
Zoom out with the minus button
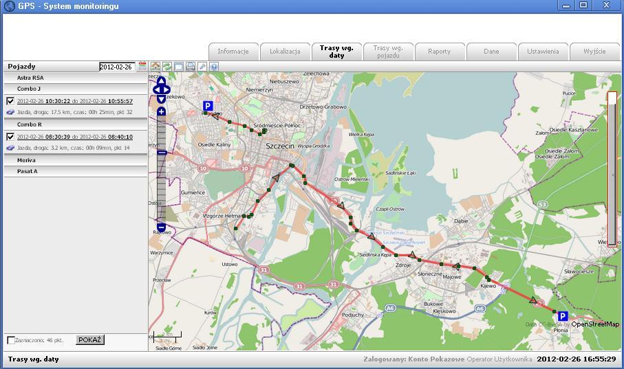[x=161, y=227]
